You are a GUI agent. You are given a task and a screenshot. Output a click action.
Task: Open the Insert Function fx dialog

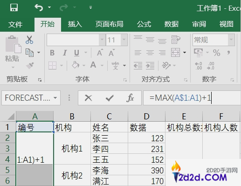[130, 98]
